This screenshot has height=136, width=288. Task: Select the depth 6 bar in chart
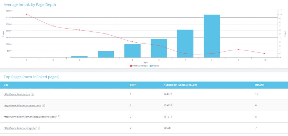(x=159, y=48)
